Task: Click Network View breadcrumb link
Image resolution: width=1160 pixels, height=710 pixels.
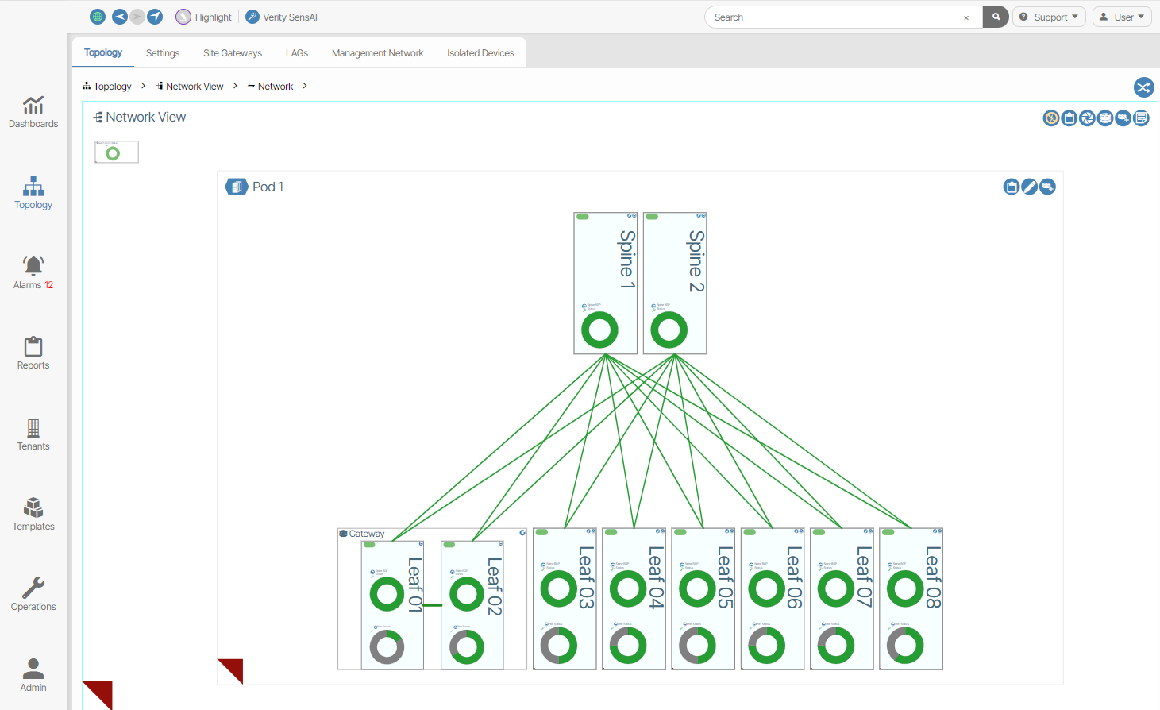Action: point(195,87)
